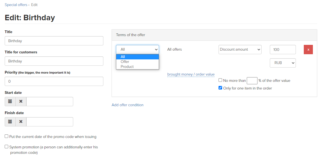Open the Finish date calendar picker icon

(x=10, y=122)
